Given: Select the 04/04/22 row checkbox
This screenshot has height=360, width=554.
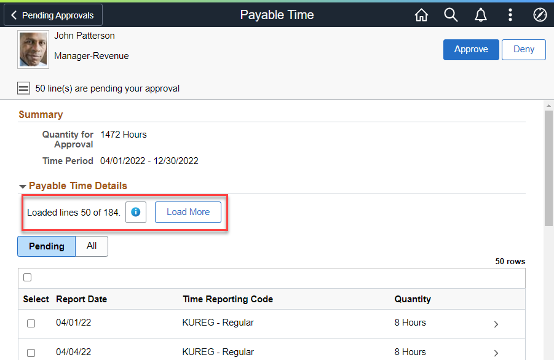Looking at the screenshot, I should pyautogui.click(x=31, y=353).
